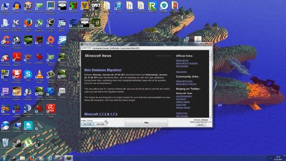Viewport: 286px width, 161px height.
Task: Open the Minecraft on Twitch.tv link
Action: [186, 84]
